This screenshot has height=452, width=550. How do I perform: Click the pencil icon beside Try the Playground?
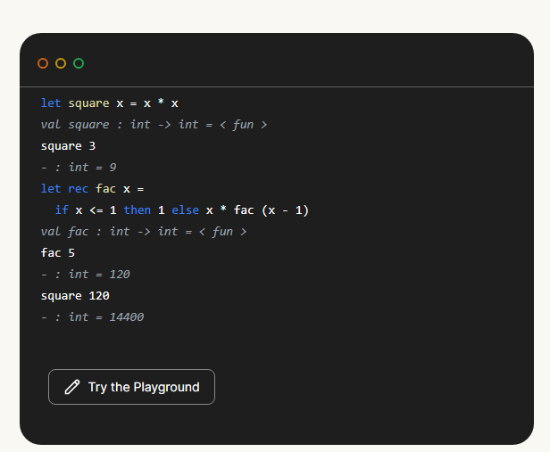click(x=72, y=387)
